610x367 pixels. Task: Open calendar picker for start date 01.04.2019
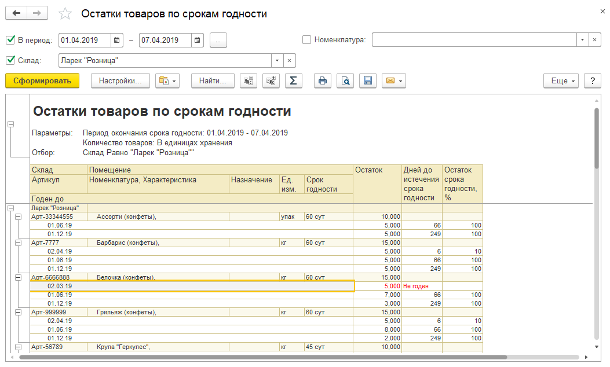117,41
